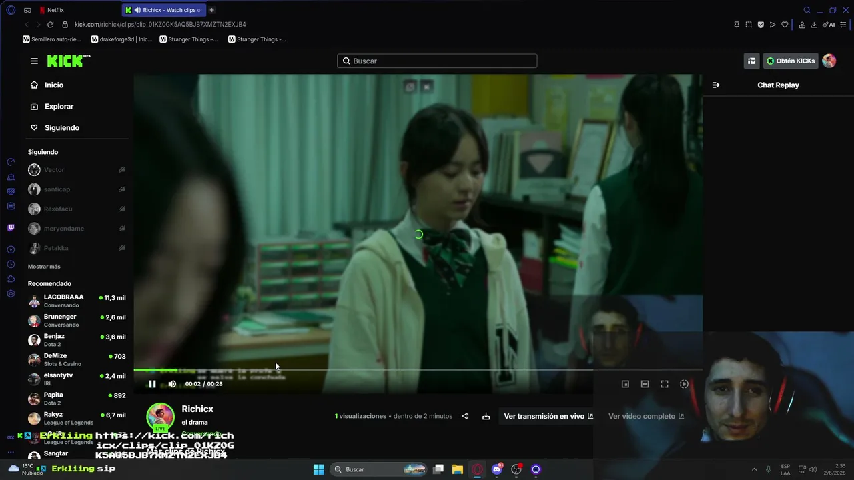Open Semillero auto-rie... bookmark
This screenshot has width=854, height=480.
[x=52, y=39]
